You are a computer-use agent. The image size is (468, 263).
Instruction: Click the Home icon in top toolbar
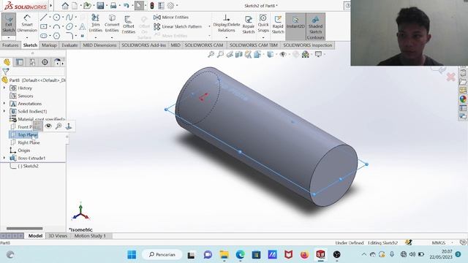65,5
